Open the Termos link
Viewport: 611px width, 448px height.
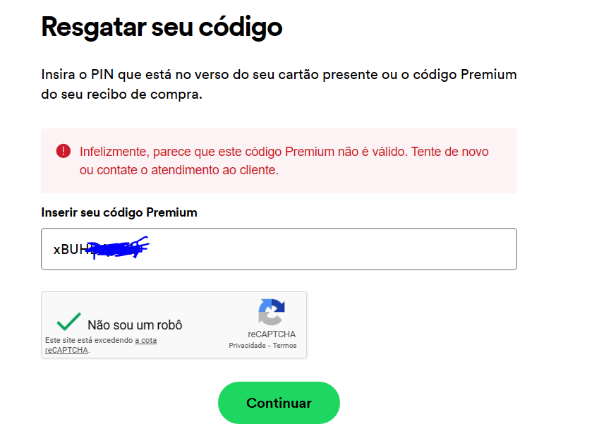tap(286, 346)
